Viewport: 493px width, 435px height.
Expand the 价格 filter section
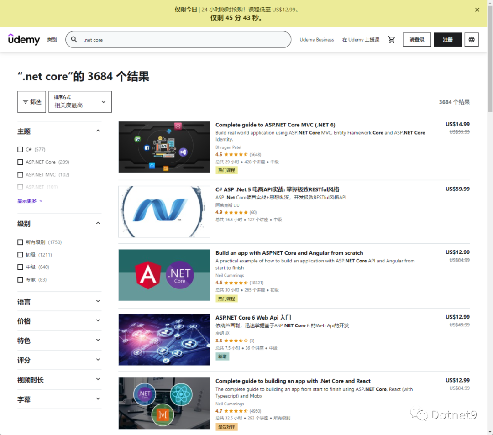59,321
